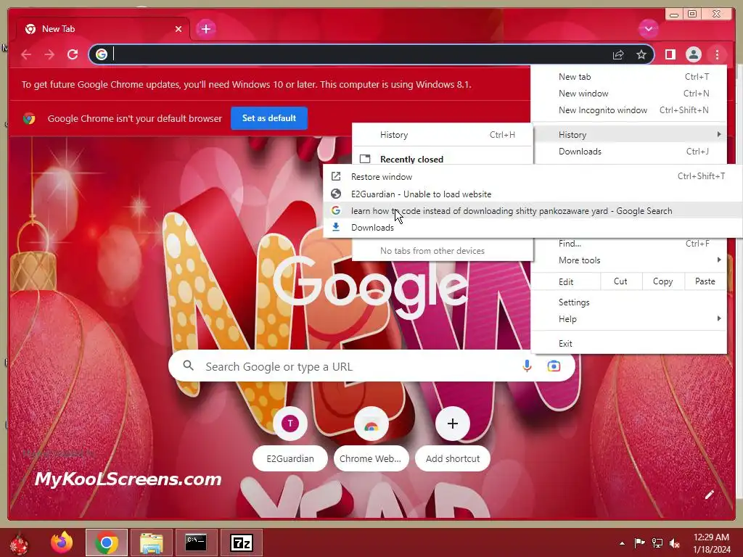Click the network tray icon
Screen dimensions: 743x557
657,543
